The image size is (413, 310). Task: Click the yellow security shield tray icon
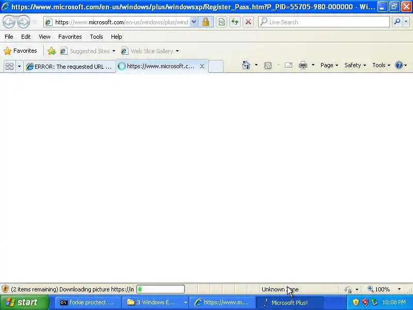[x=356, y=302]
